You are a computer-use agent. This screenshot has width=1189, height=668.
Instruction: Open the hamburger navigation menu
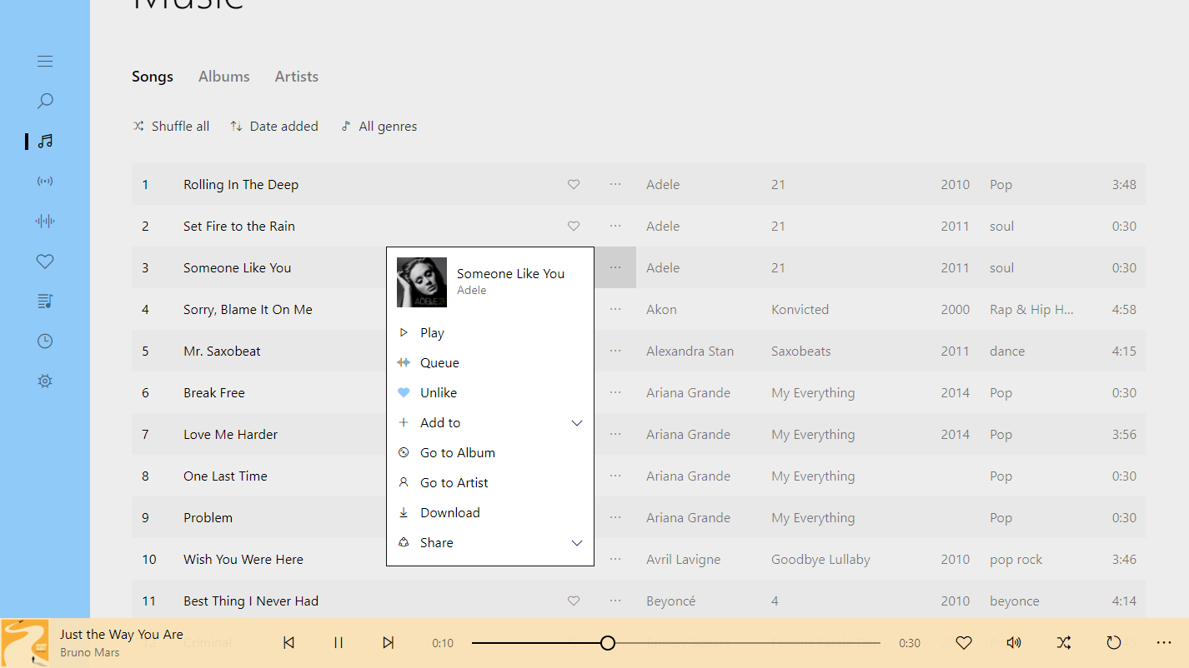pyautogui.click(x=45, y=61)
